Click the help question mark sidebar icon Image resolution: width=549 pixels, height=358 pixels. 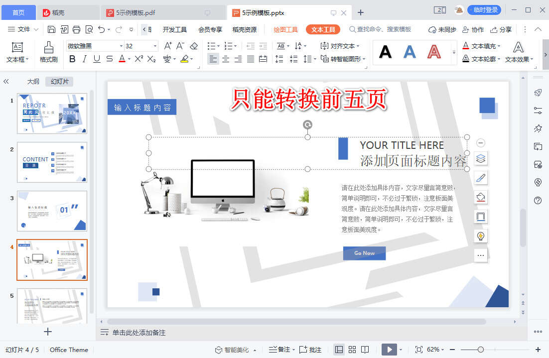click(538, 200)
